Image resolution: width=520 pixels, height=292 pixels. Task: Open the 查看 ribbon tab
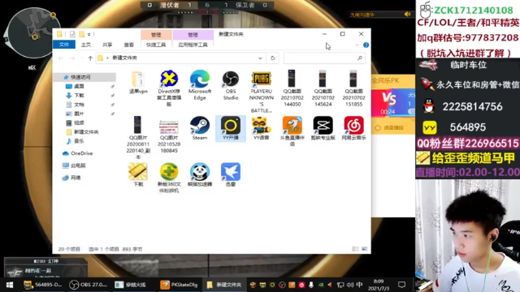128,45
